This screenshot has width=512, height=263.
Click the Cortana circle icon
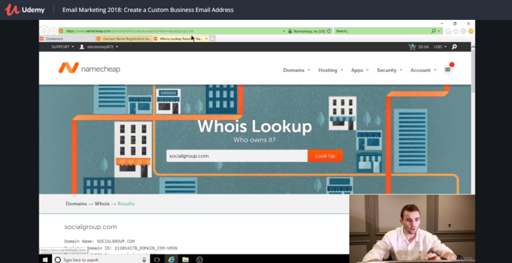tap(57, 260)
